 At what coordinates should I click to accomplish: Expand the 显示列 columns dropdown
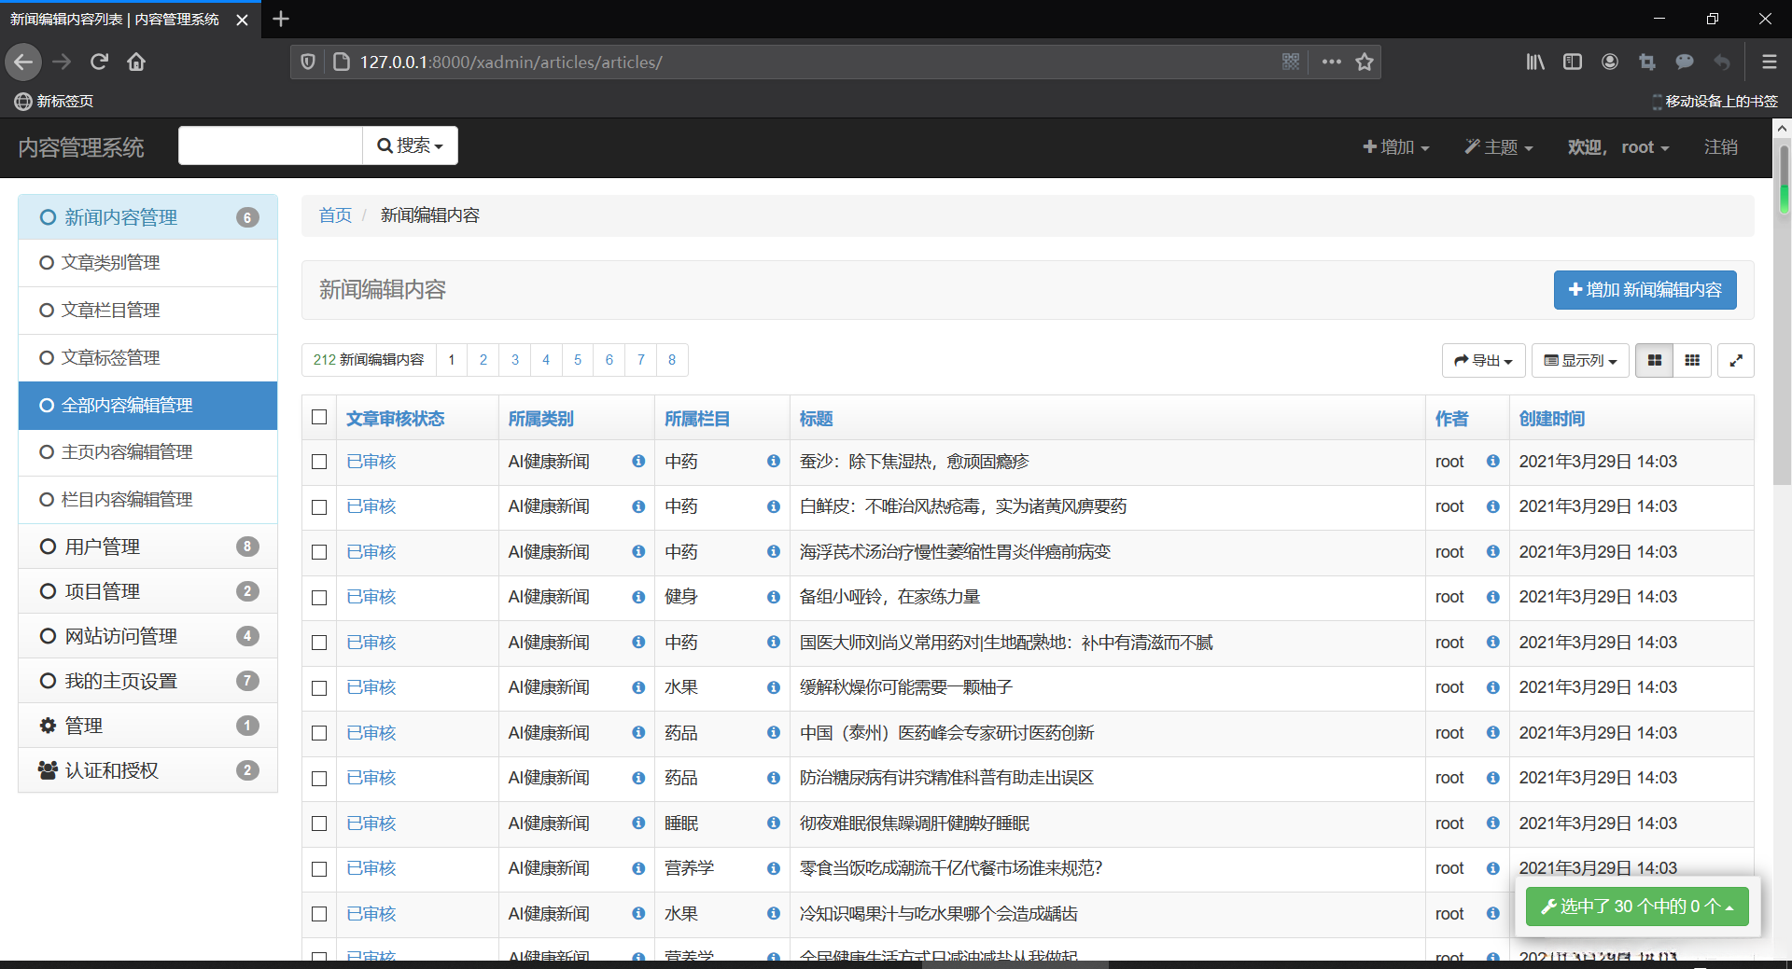[1579, 361]
